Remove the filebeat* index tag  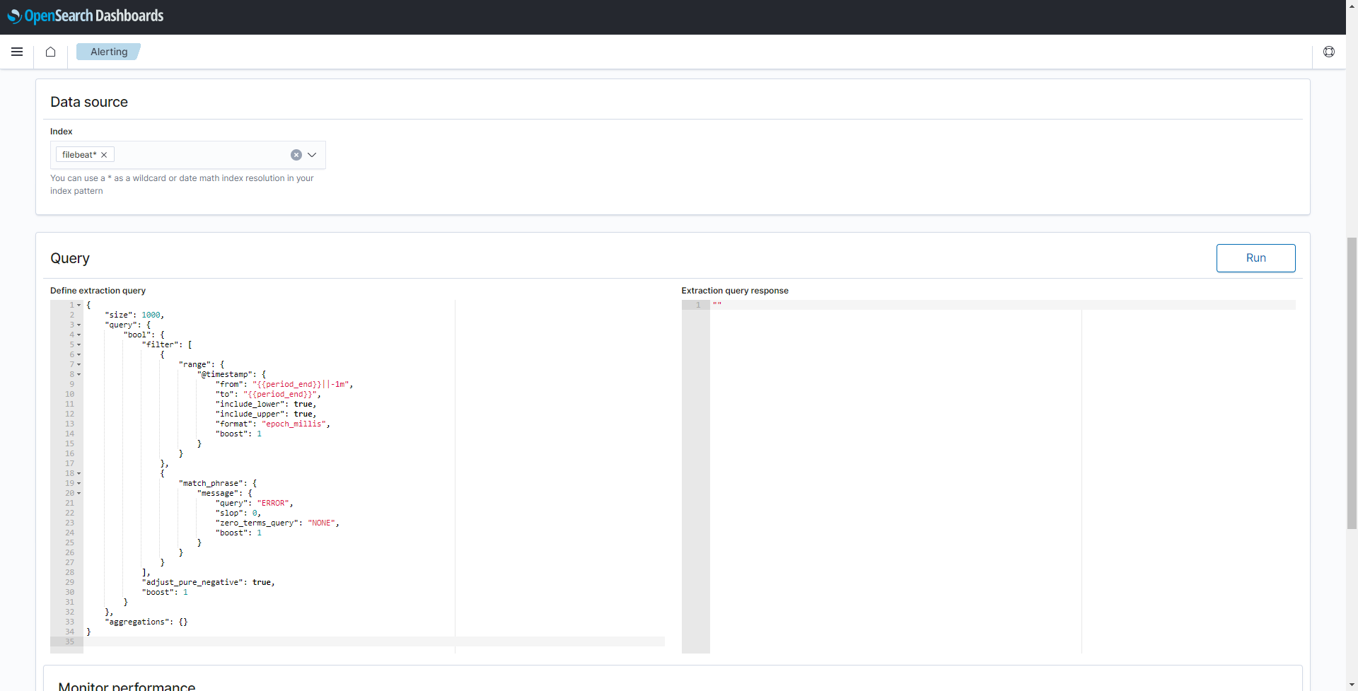[104, 155]
